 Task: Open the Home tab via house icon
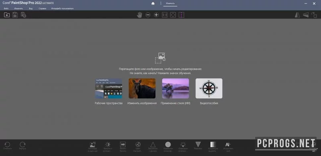[x=153, y=4]
